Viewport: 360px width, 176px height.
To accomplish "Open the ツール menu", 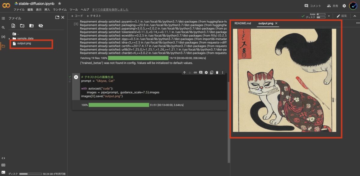I will 73,10.
